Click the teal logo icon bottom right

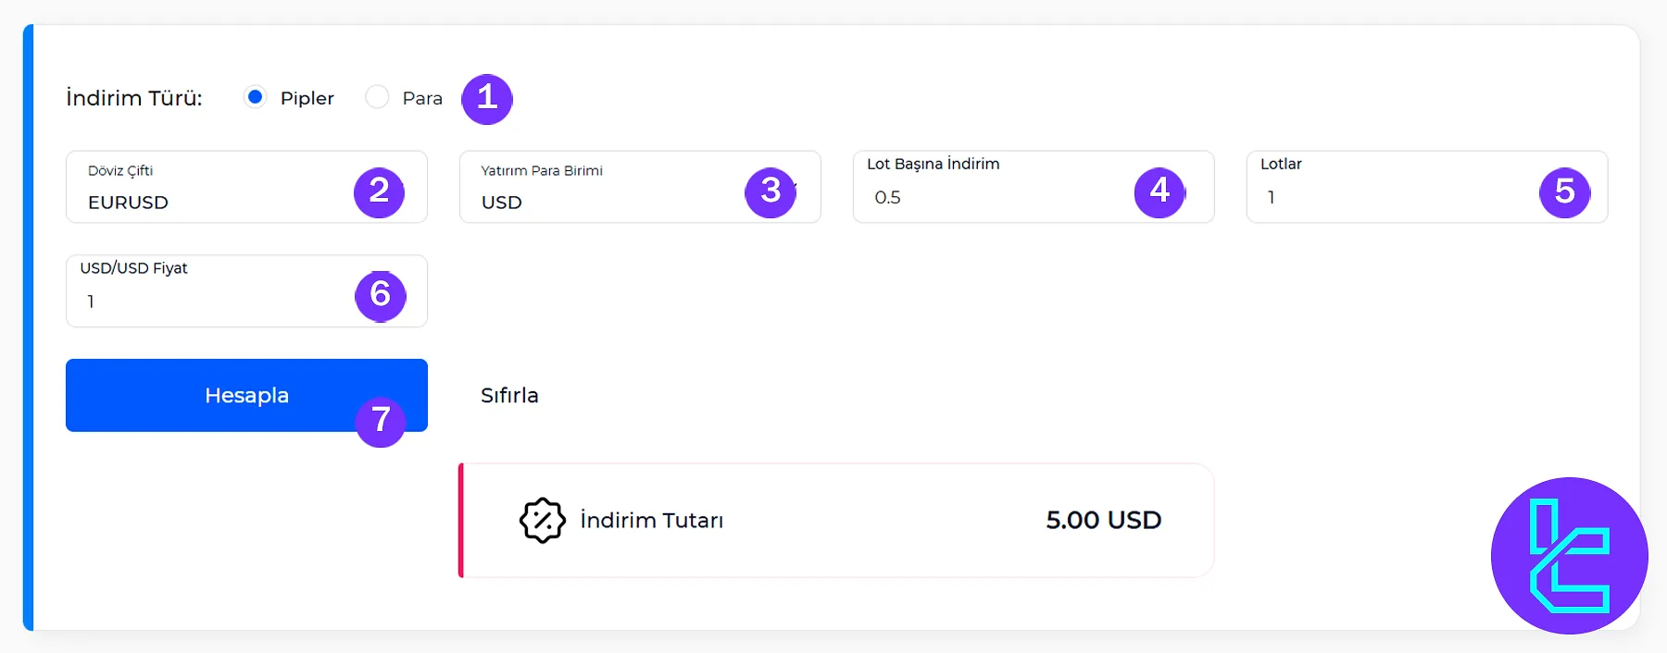1570,555
